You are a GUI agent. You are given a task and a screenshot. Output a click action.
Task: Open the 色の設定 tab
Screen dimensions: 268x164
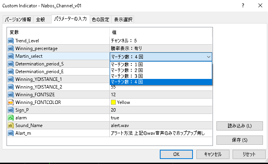point(100,20)
